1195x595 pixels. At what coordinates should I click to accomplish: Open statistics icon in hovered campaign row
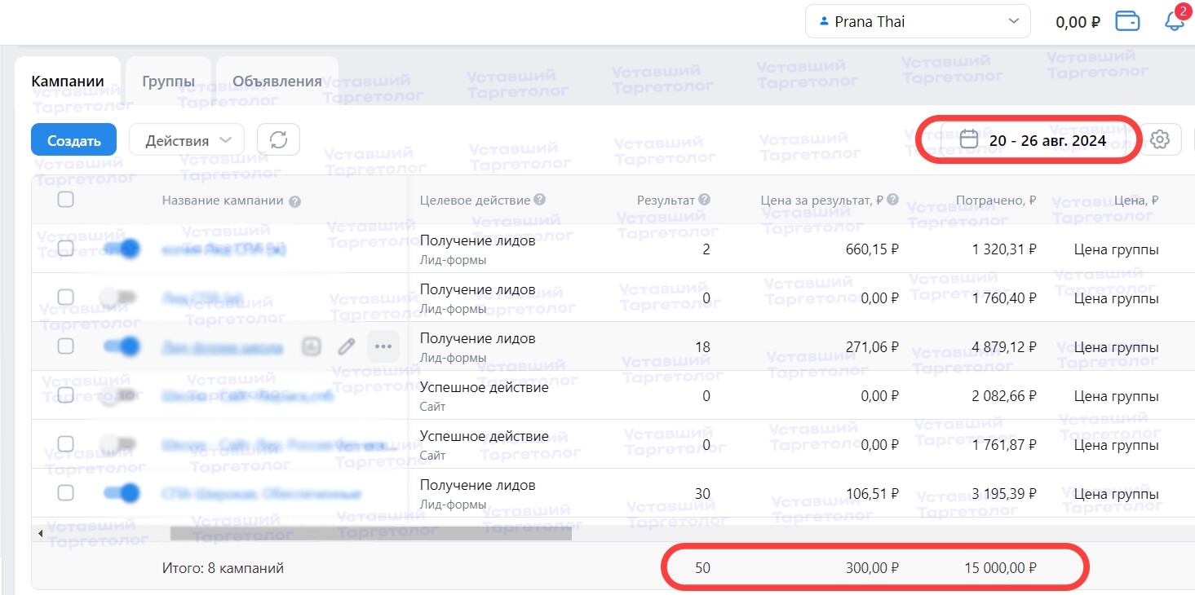[311, 347]
